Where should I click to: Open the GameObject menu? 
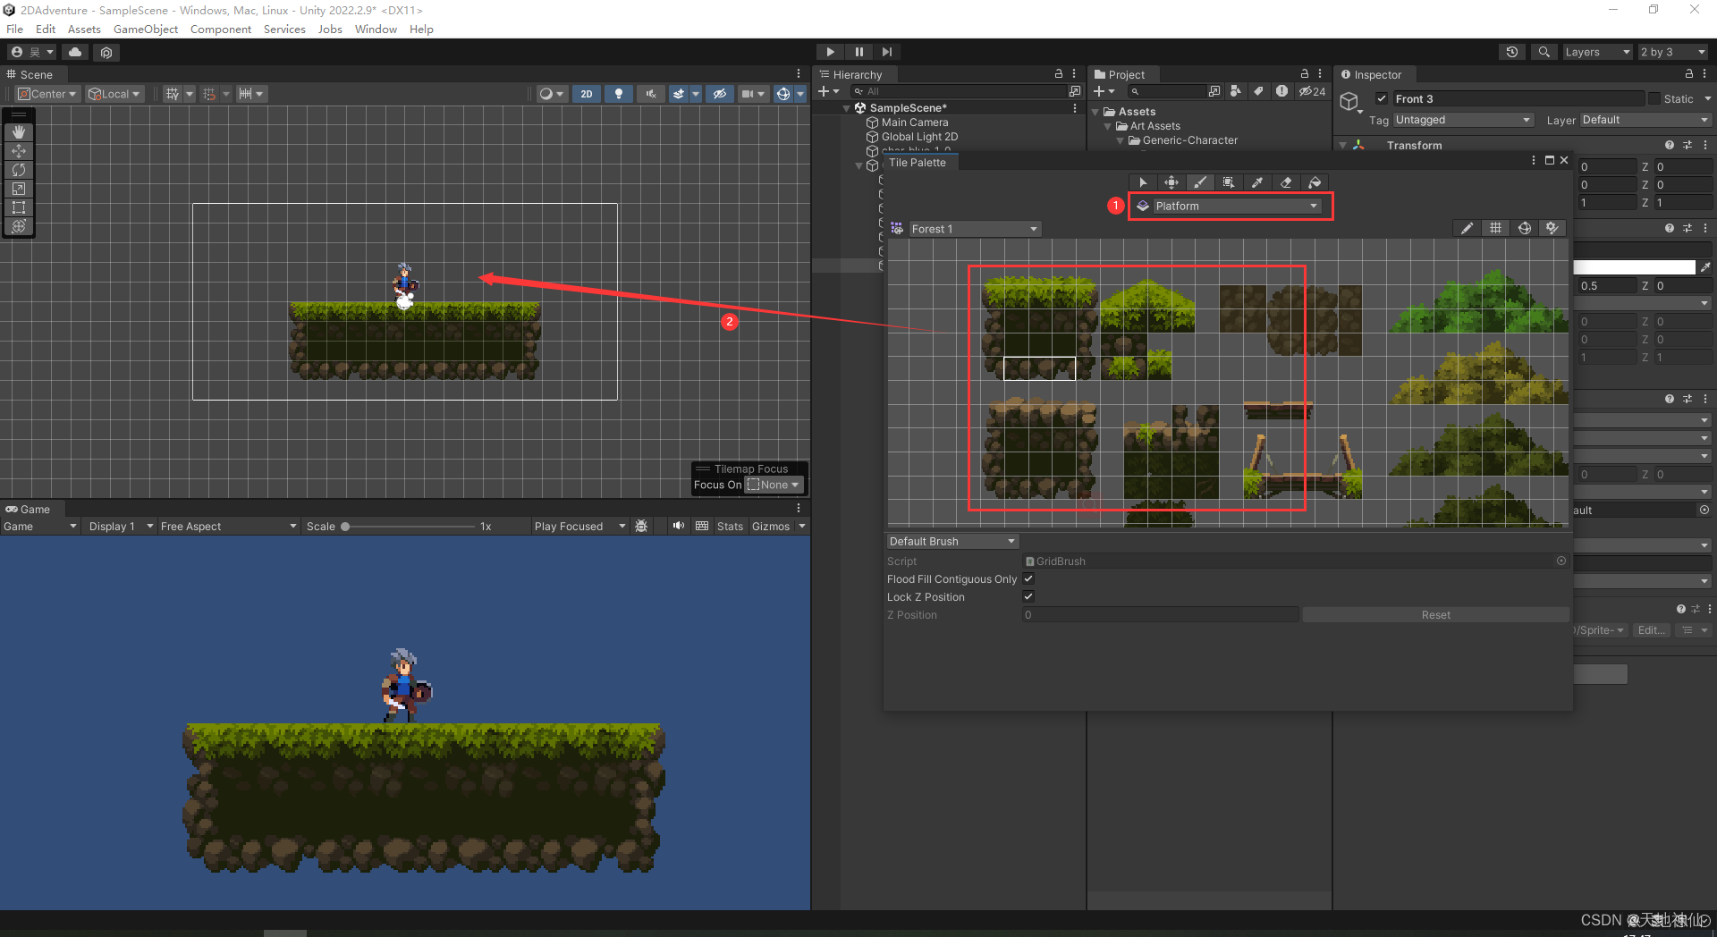145,30
